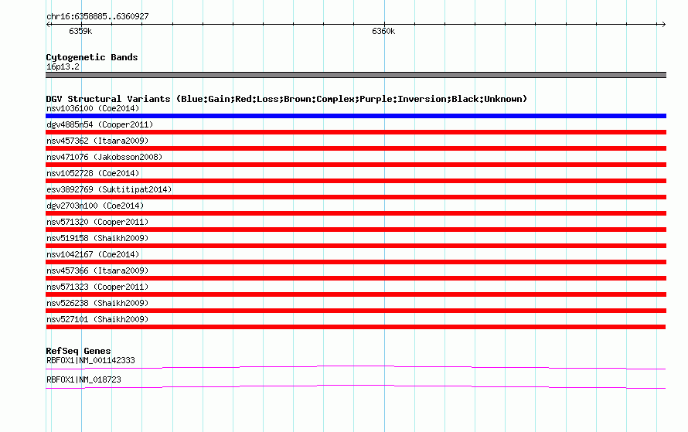Select the nsv527101 (Shaikh2009) label
The height and width of the screenshot is (432, 688).
point(97,319)
